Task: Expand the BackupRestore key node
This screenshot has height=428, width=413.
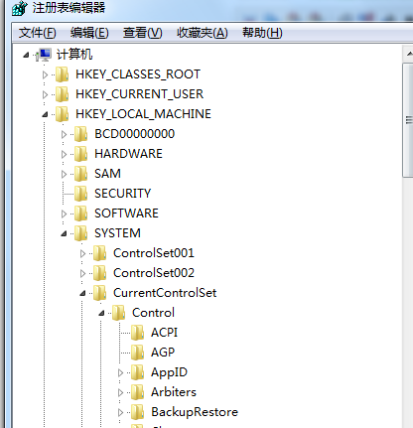Action: coord(120,413)
